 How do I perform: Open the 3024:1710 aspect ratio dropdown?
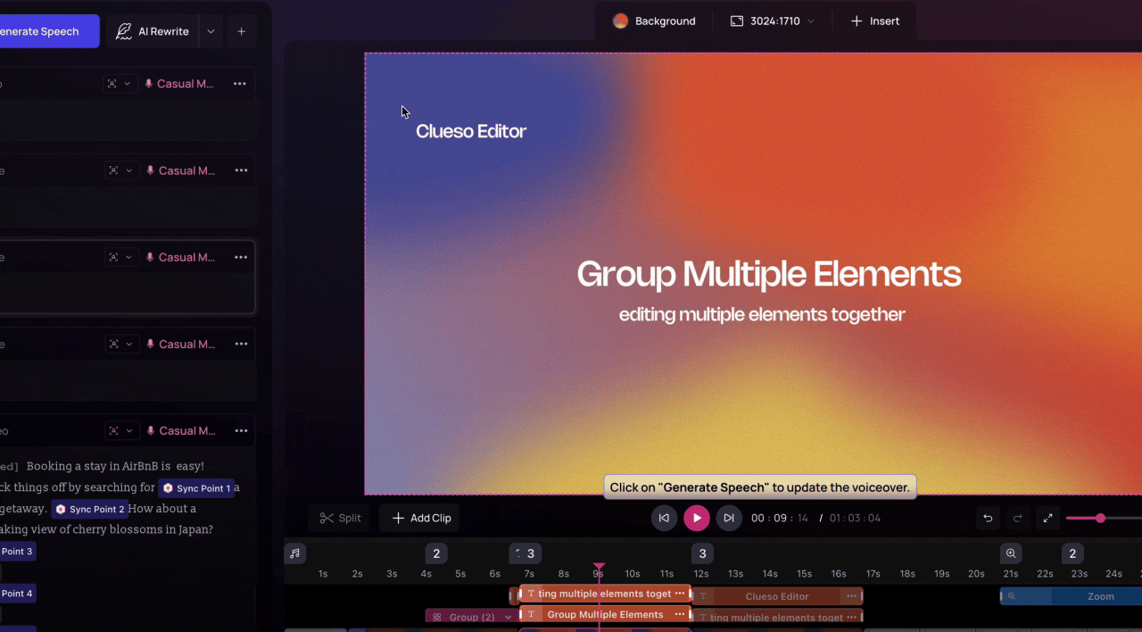click(x=772, y=21)
